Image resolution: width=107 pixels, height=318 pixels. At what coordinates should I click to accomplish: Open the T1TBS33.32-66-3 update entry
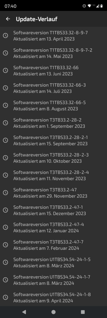[x=53, y=88]
